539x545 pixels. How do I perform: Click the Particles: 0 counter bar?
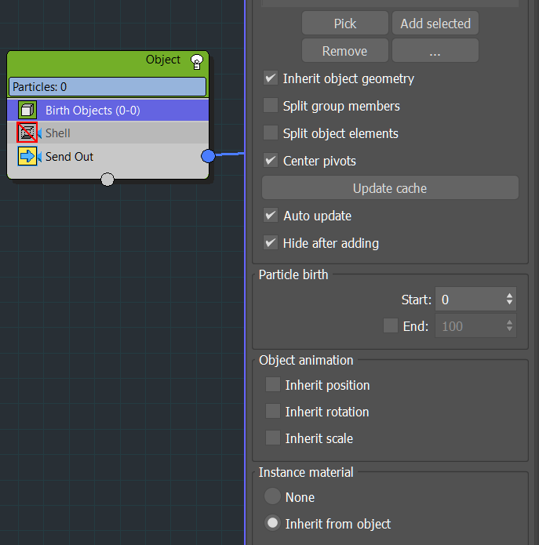(108, 87)
